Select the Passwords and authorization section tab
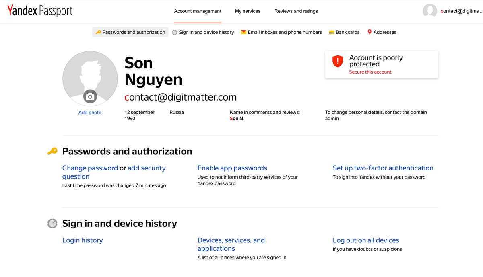Viewport: 483px width, 277px height. click(x=130, y=32)
